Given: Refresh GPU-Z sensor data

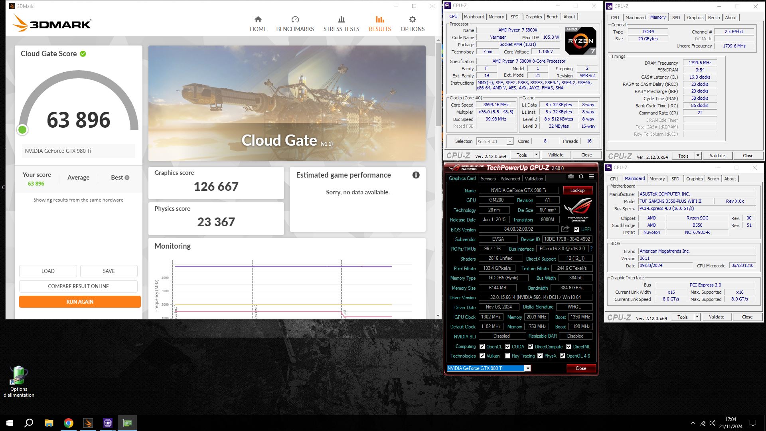Looking at the screenshot, I should (581, 177).
